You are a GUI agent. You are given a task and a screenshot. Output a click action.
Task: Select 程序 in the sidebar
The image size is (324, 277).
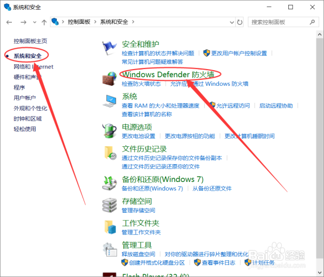pyautogui.click(x=19, y=87)
